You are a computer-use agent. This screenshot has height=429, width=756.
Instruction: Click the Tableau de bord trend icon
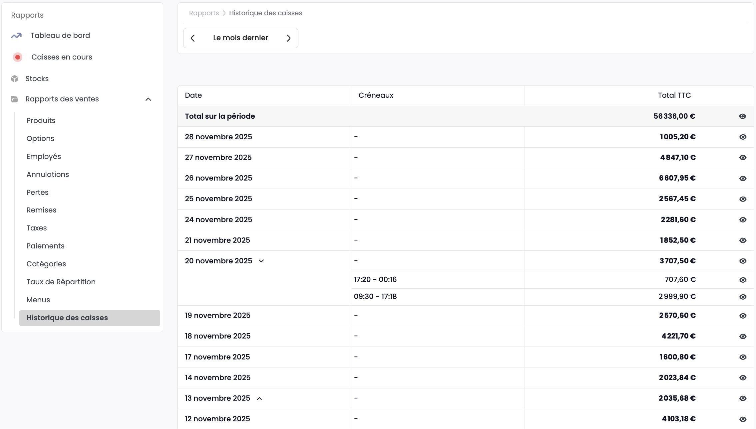coord(16,36)
